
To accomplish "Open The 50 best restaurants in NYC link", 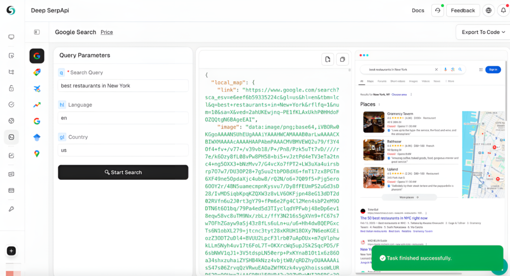I will pyautogui.click(x=394, y=218).
